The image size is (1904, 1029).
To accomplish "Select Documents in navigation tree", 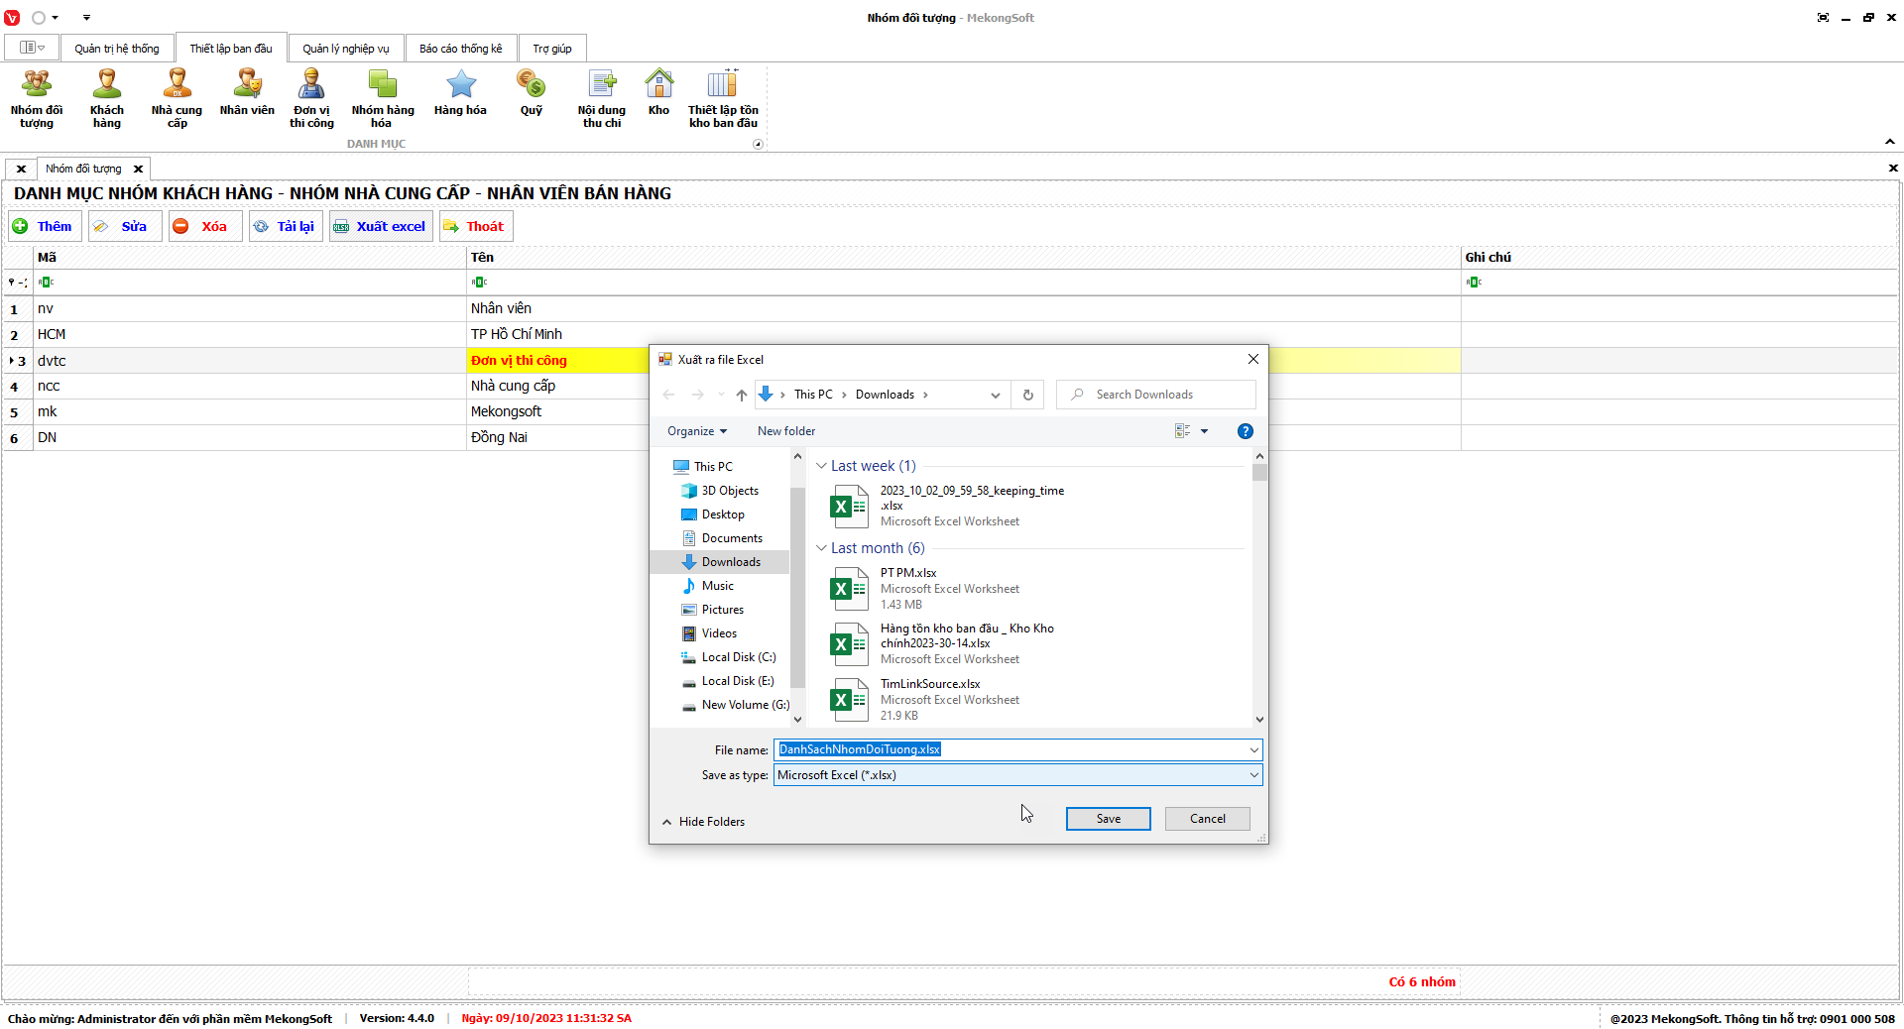I will [732, 538].
